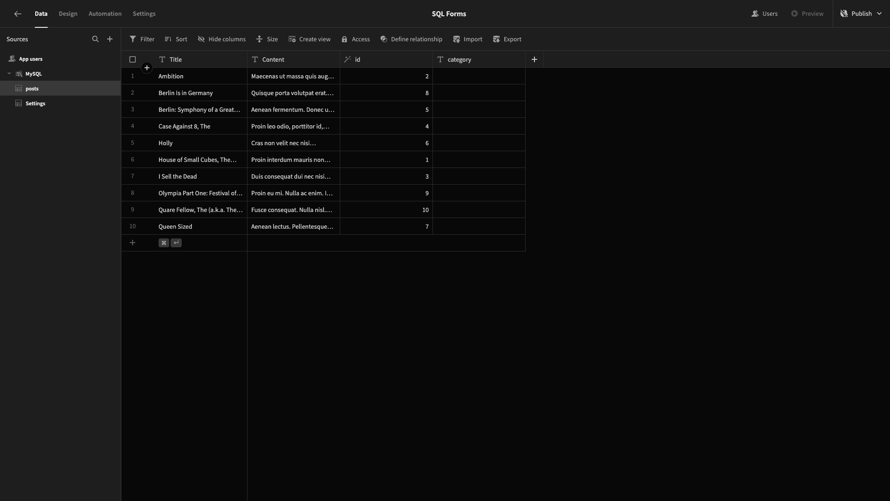Select 'Case Against 8, The' cell
890x501 pixels.
tap(201, 126)
